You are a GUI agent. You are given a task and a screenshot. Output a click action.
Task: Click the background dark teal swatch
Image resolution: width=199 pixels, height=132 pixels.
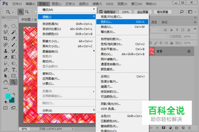click(x=12, y=101)
